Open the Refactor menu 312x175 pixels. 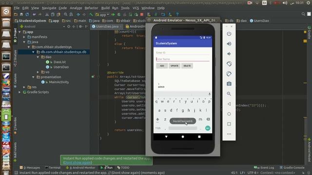coord(91,8)
